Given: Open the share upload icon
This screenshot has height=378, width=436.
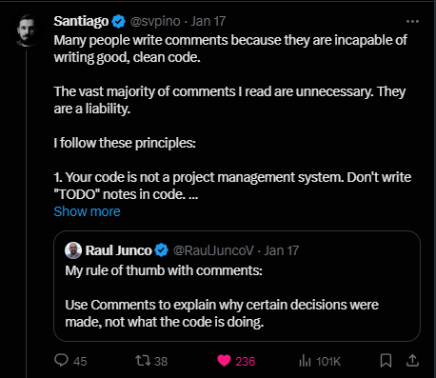Looking at the screenshot, I should point(412,361).
